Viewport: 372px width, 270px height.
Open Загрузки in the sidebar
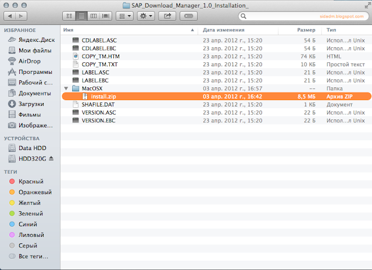click(26, 104)
